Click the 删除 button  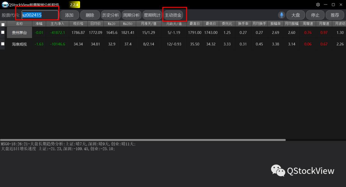coord(90,15)
